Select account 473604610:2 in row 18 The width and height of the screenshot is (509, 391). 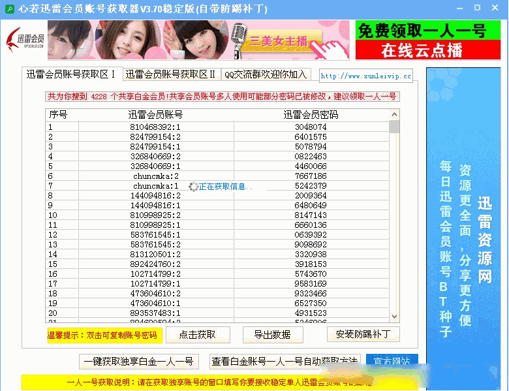click(x=155, y=293)
